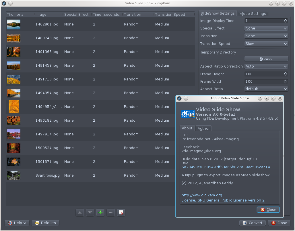Select the Svartifoss.jpg thumbnail
This screenshot has width=295, height=231.
click(13, 175)
